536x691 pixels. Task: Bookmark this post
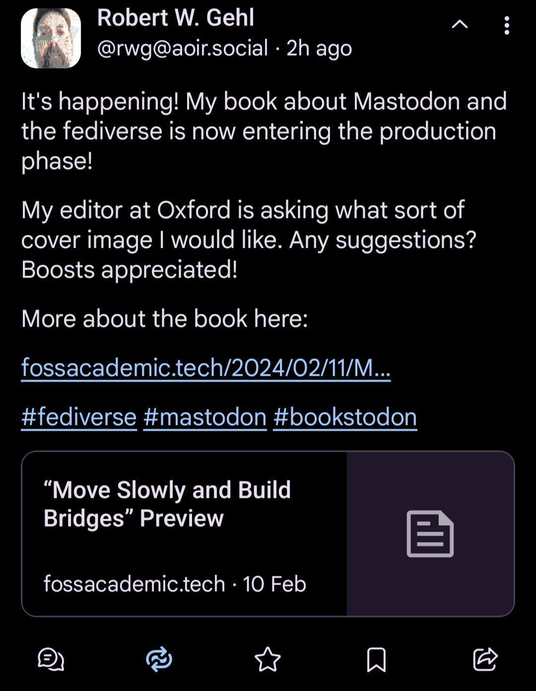coord(376,660)
